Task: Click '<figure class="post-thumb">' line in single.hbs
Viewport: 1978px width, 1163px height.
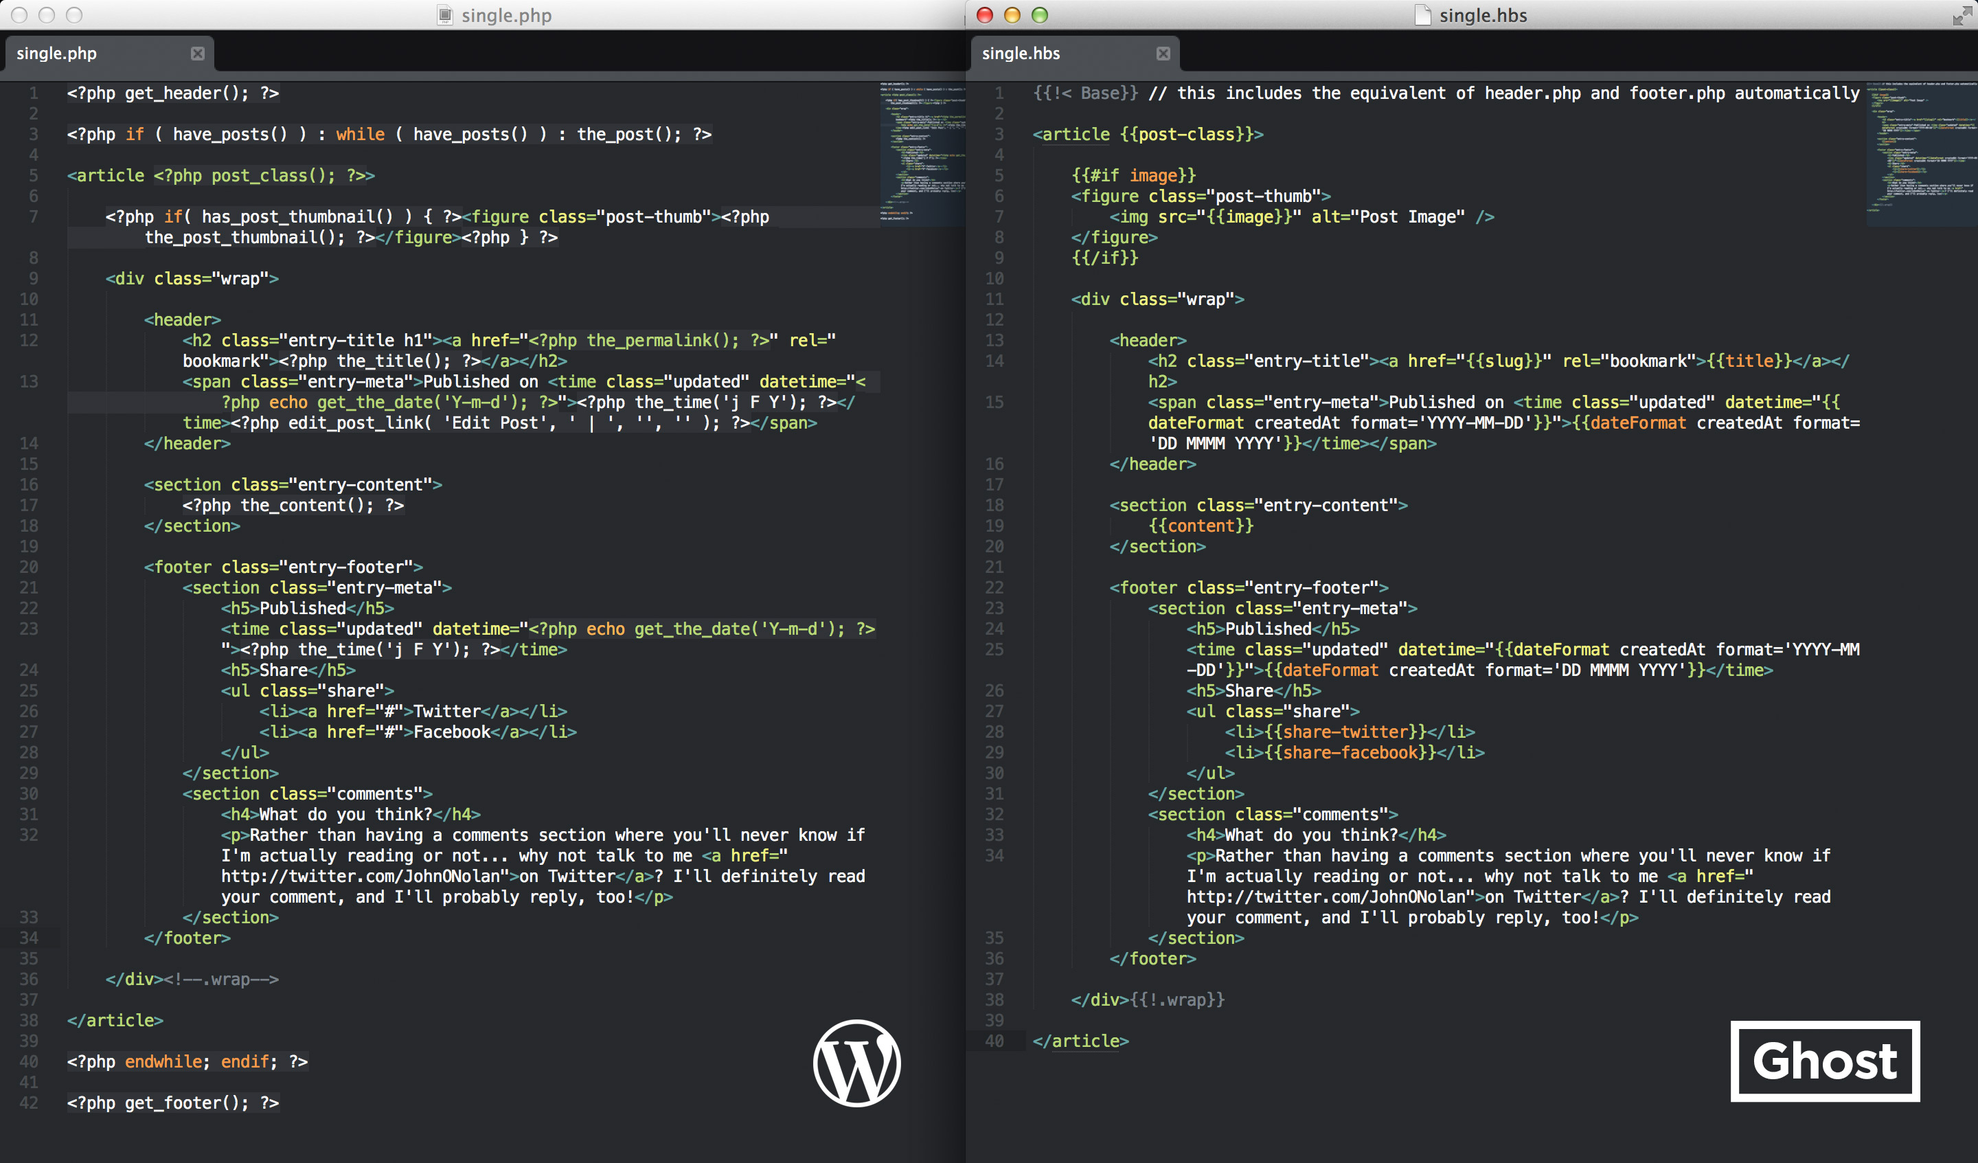Action: click(x=1201, y=196)
